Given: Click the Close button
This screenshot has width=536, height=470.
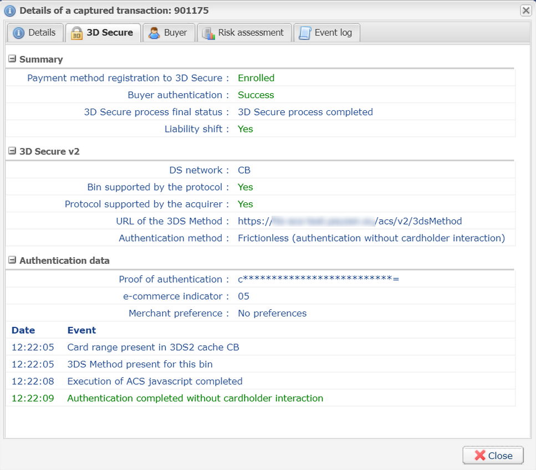Looking at the screenshot, I should click(x=493, y=455).
